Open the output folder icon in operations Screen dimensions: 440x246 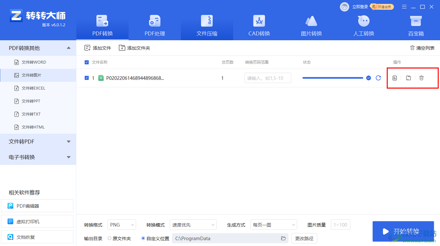409,78
